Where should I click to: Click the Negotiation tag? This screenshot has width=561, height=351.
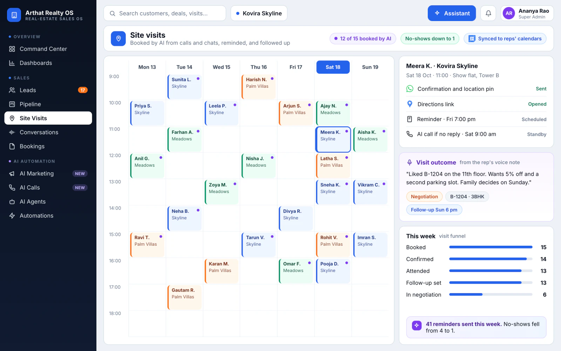[424, 197]
